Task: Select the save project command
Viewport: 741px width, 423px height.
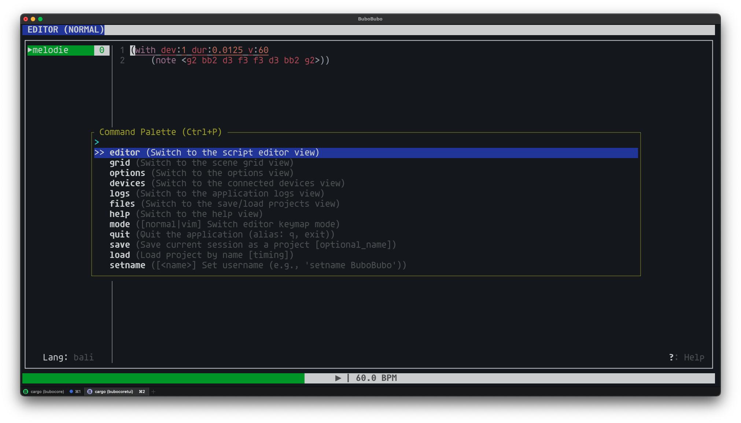Action: [120, 245]
